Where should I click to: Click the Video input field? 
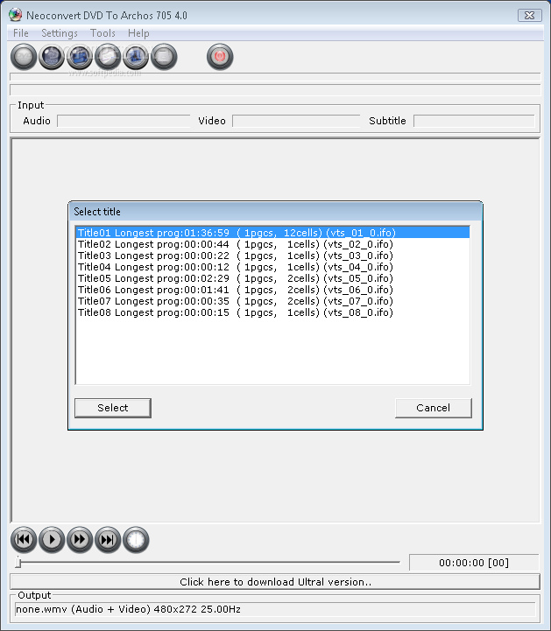coord(296,121)
